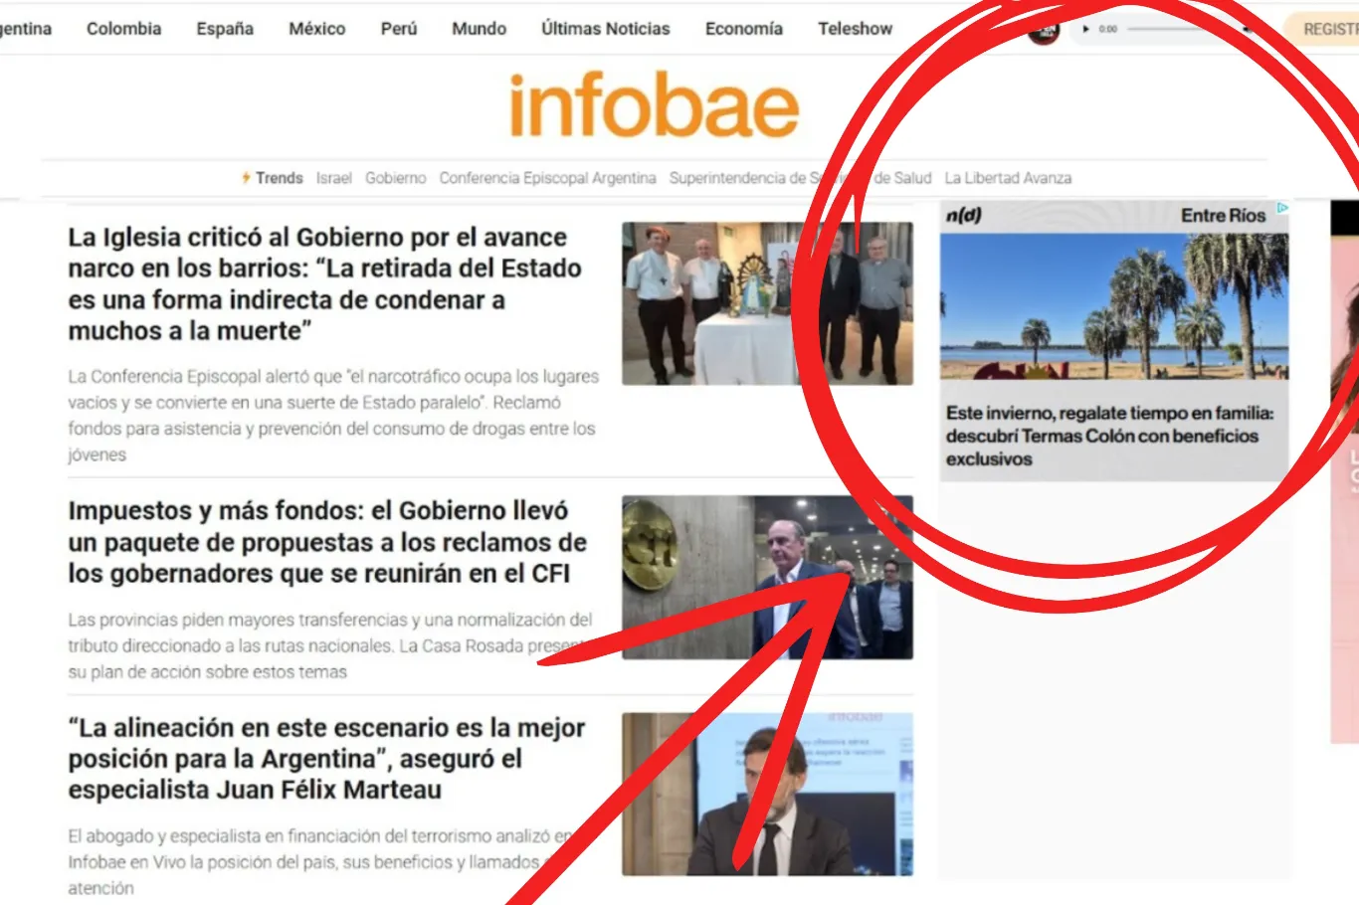This screenshot has height=905, width=1359.
Task: Click the AdChoices icon on ad
Action: [1282, 208]
